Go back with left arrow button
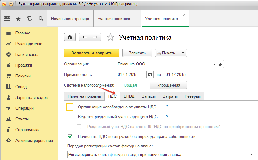The height and width of the screenshot is (160, 258). (x=84, y=37)
